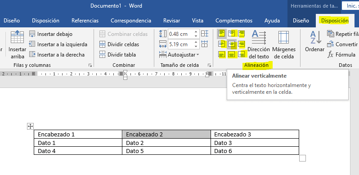Increase column width value
The height and width of the screenshot is (175, 359).
pos(196,42)
